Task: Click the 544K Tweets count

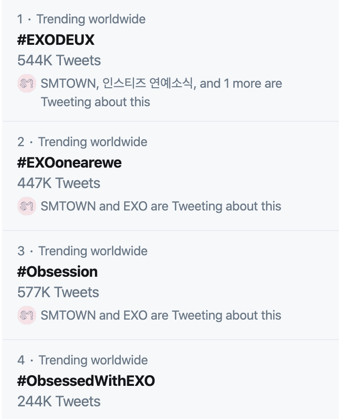Action: click(59, 60)
